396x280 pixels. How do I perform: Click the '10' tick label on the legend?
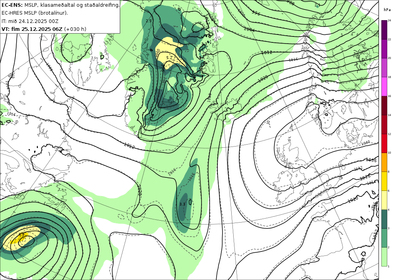[x=389, y=153]
